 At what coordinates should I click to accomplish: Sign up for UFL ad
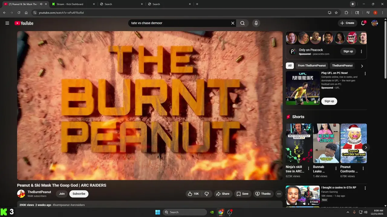[x=329, y=101]
